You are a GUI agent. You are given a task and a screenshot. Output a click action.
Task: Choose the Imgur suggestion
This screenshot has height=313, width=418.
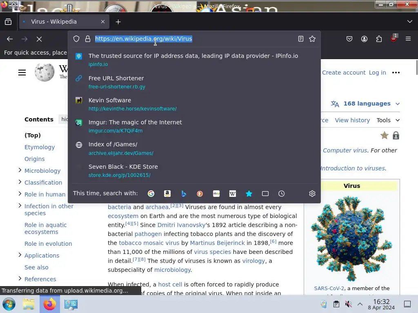coord(194,126)
